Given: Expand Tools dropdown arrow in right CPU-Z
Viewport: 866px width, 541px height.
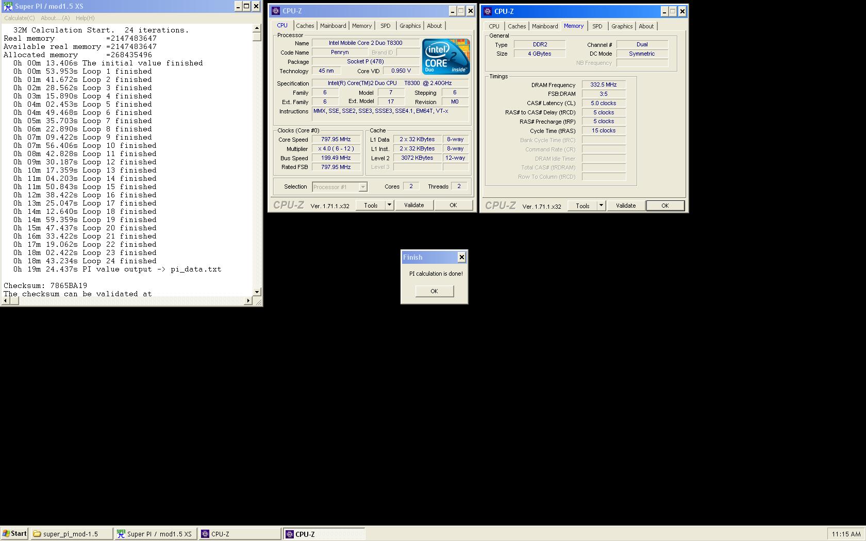Looking at the screenshot, I should pyautogui.click(x=602, y=206).
